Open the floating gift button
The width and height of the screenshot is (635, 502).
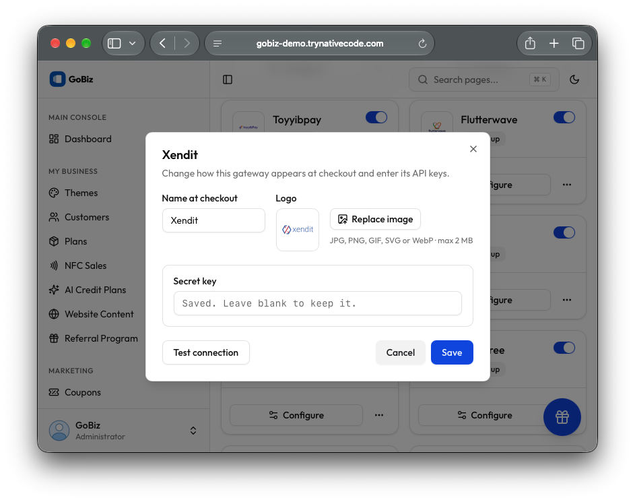(x=562, y=417)
